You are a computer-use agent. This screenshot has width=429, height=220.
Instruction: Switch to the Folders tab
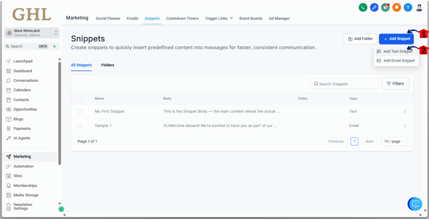pos(108,65)
